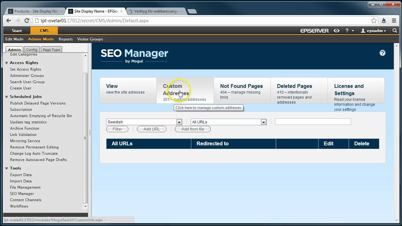Open Mirroring Service job
Viewport: 402px width, 226px height.
[25, 141]
